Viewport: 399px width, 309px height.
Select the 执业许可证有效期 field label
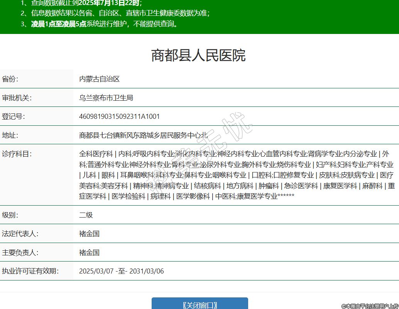[x=30, y=271]
